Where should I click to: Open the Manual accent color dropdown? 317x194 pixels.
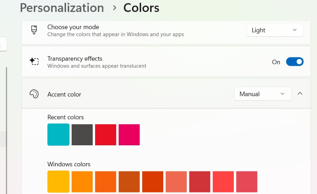pos(263,94)
